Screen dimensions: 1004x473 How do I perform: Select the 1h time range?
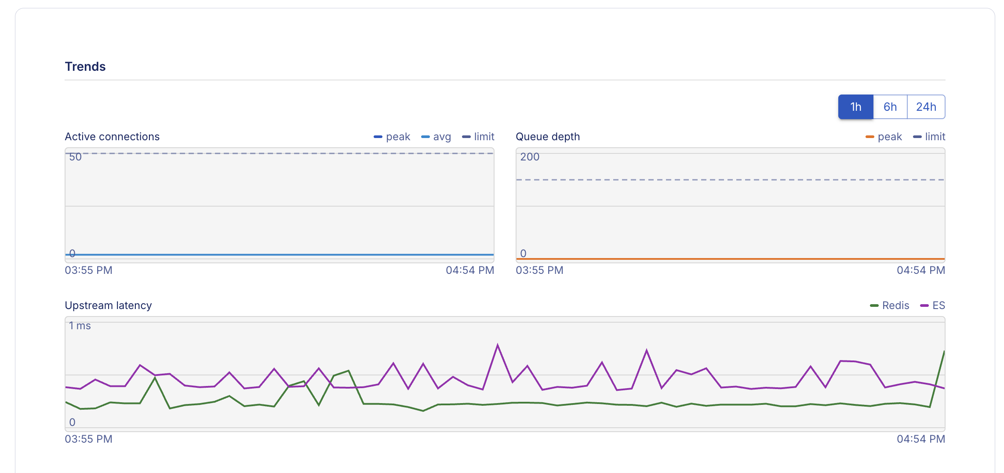(855, 107)
